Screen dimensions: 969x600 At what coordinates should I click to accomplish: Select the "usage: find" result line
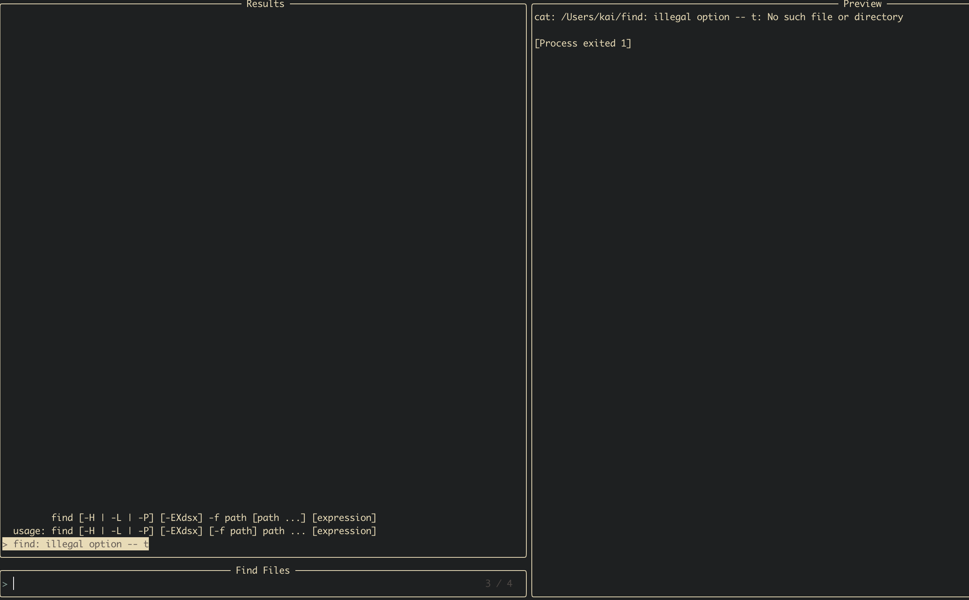195,531
